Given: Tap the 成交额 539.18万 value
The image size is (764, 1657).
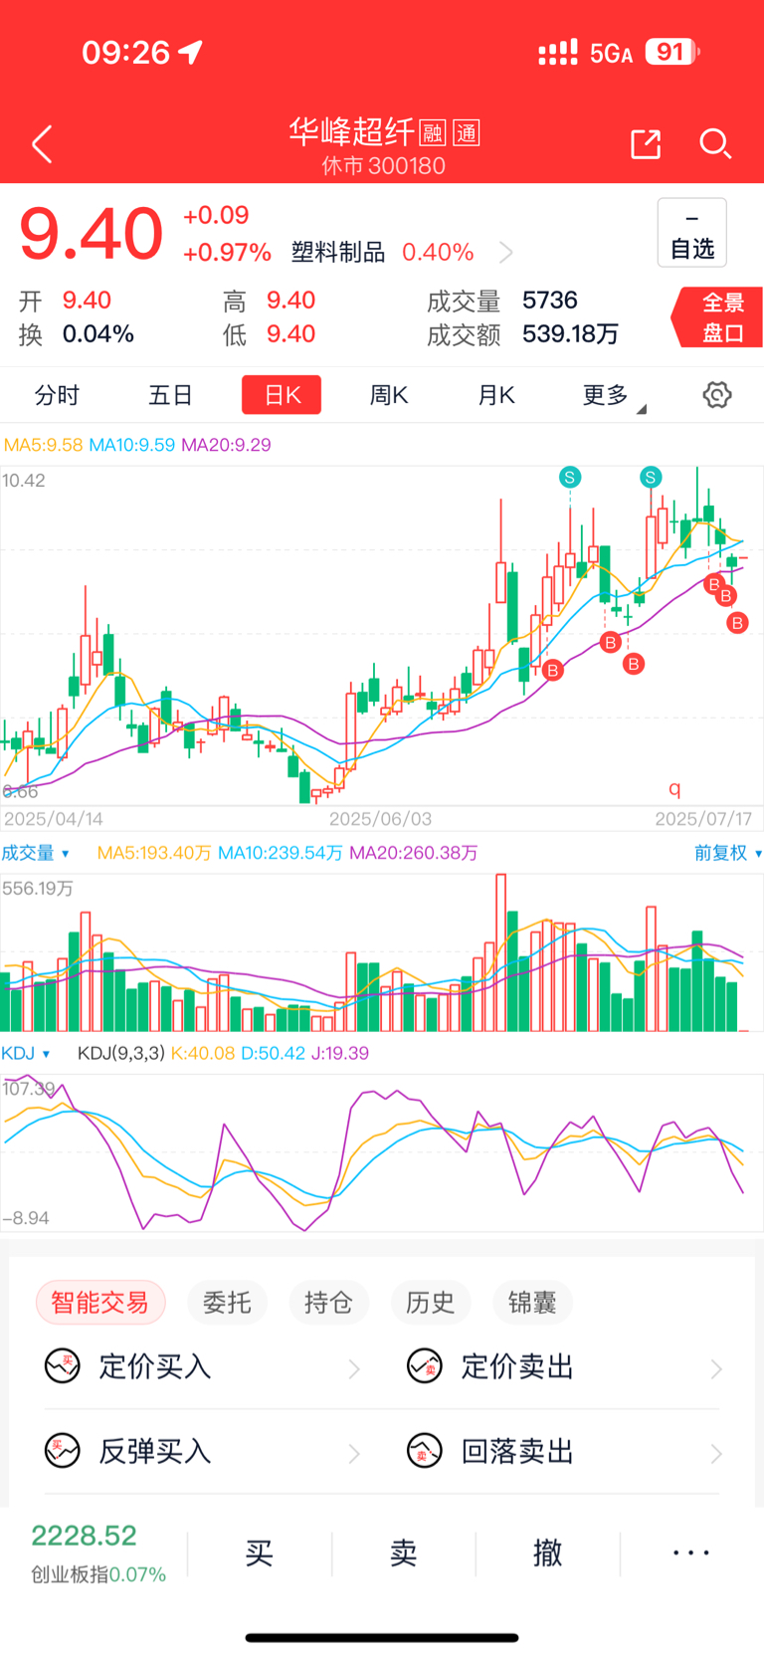Looking at the screenshot, I should (523, 334).
